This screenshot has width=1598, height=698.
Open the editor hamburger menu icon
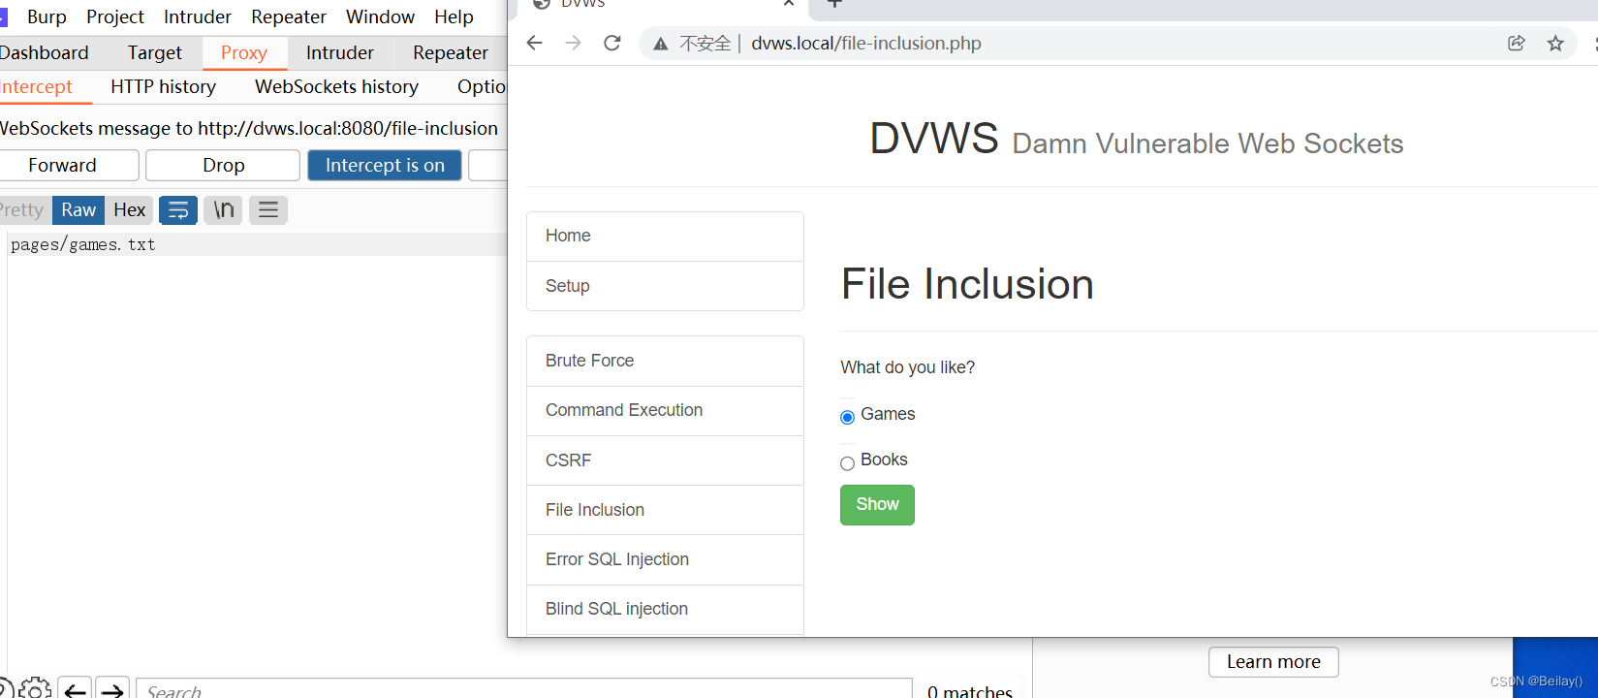268,209
